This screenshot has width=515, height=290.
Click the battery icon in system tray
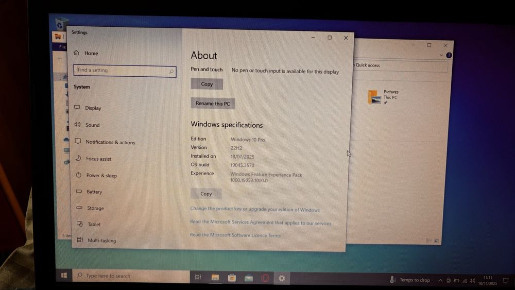point(456,281)
